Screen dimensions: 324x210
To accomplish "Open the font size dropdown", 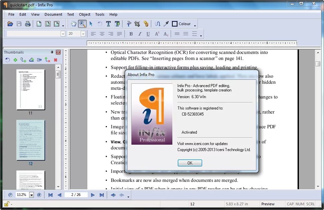I will pyautogui.click(x=83, y=34).
